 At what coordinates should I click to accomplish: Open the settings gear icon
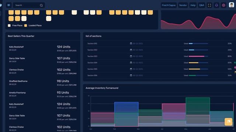point(223,5)
